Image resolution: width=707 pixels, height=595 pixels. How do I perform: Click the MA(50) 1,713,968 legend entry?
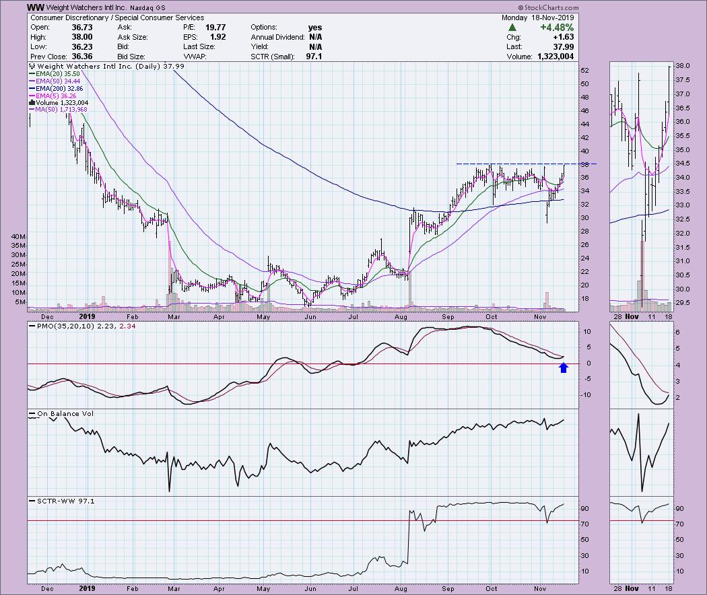coord(58,110)
